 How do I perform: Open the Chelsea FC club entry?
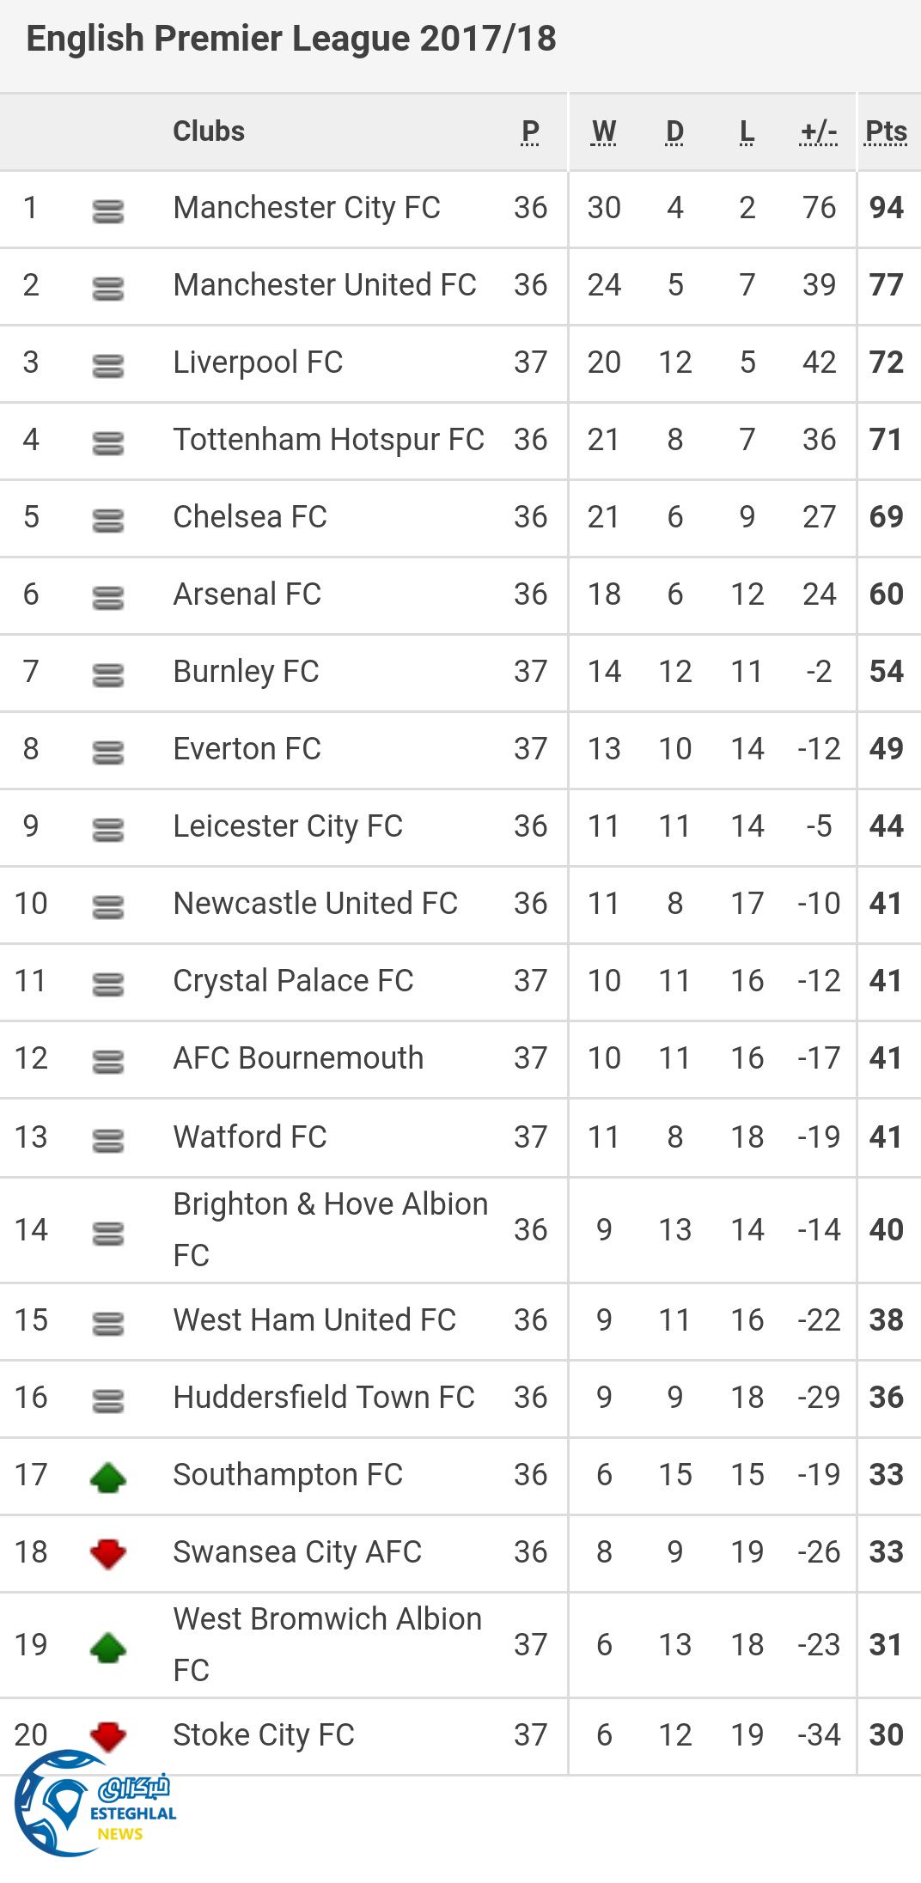pyautogui.click(x=250, y=517)
